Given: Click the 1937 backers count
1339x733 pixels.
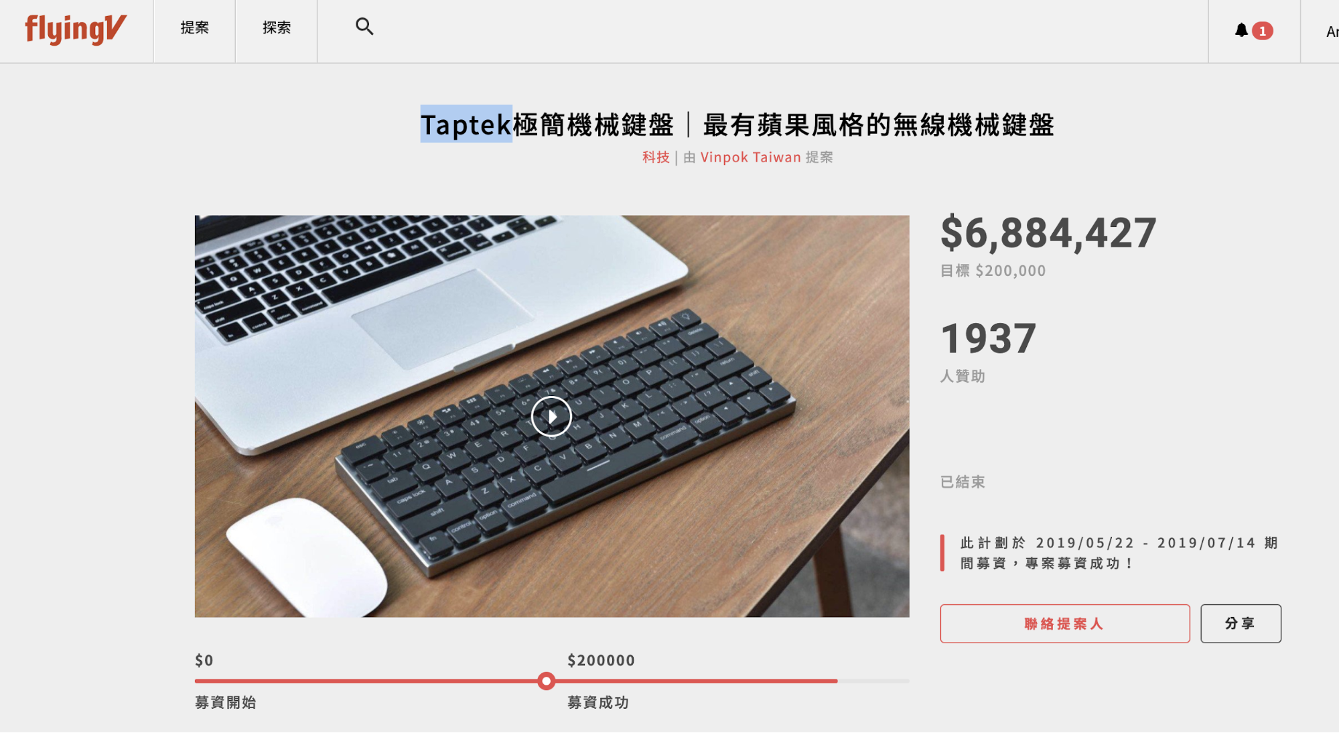Looking at the screenshot, I should [988, 338].
